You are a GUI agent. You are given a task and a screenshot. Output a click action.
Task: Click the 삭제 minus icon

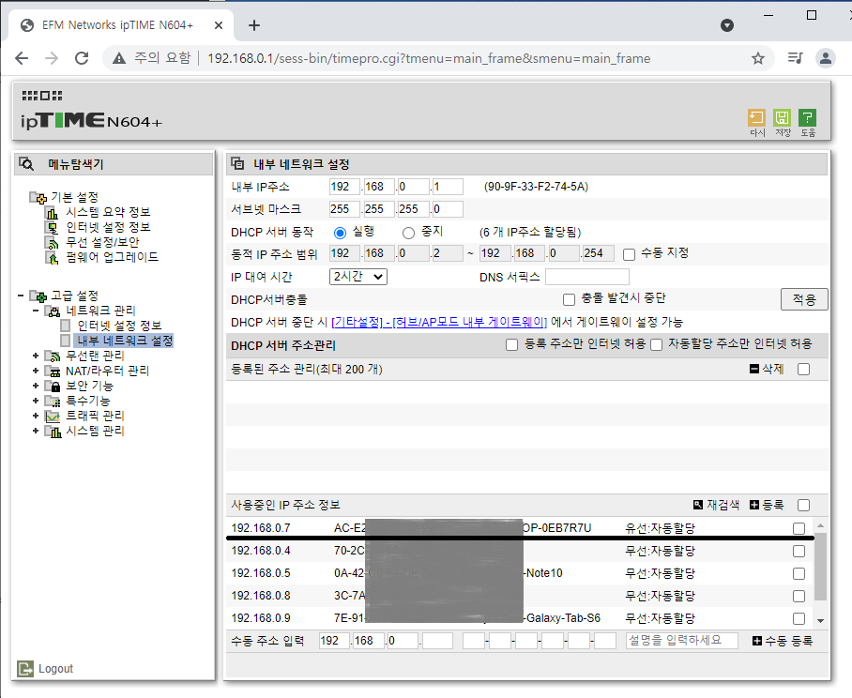click(754, 369)
